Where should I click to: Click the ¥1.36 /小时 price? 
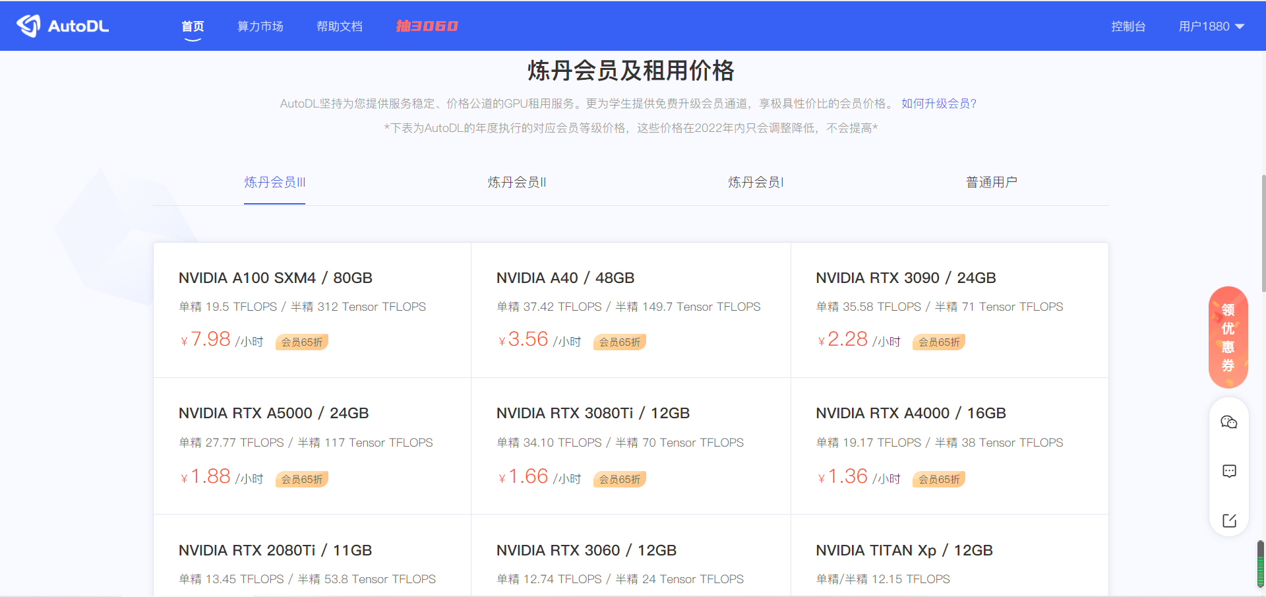[859, 477]
